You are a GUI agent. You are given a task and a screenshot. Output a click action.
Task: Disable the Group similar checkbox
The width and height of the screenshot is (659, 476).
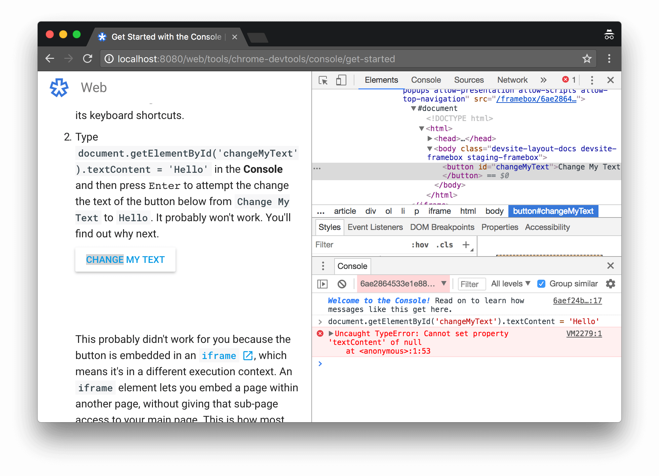point(541,284)
